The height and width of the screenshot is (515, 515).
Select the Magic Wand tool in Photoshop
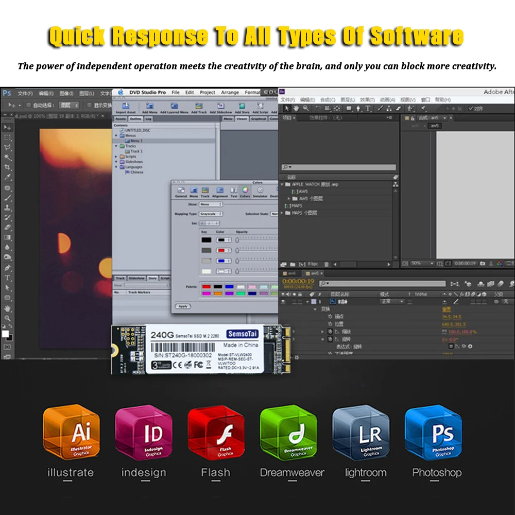coord(7,157)
